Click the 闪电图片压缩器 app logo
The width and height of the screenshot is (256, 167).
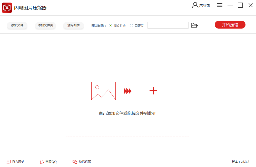pyautogui.click(x=7, y=8)
